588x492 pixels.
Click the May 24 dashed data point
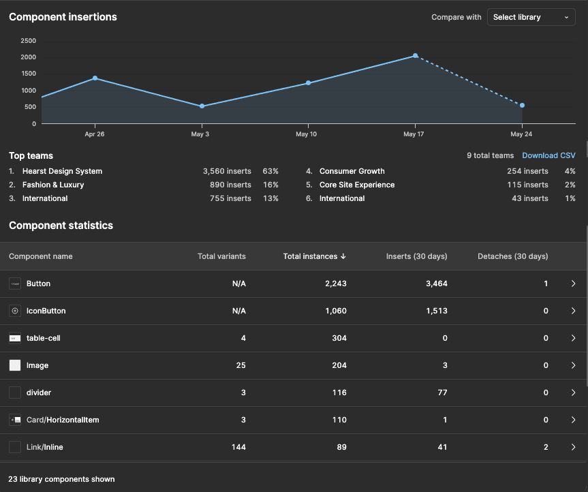(521, 106)
